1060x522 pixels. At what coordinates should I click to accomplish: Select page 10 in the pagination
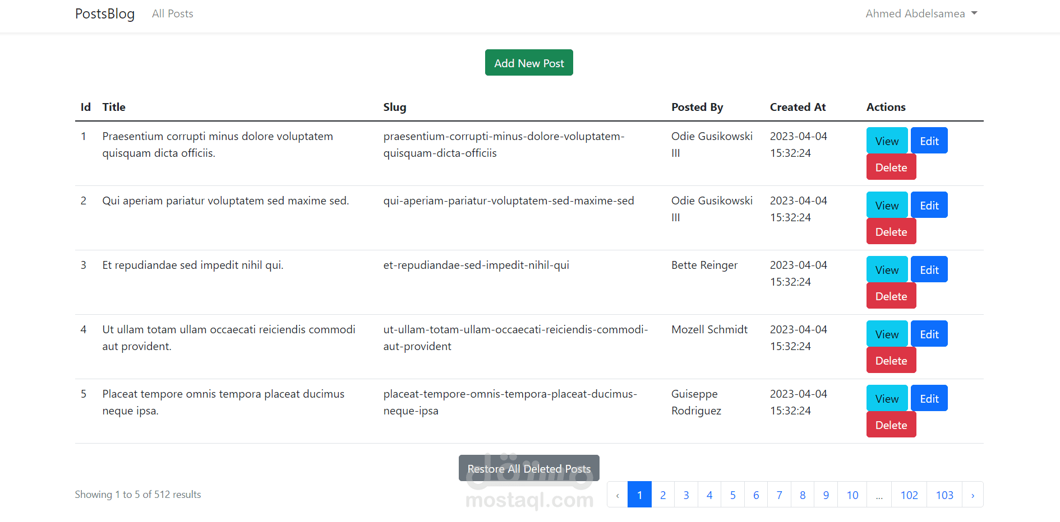click(852, 495)
